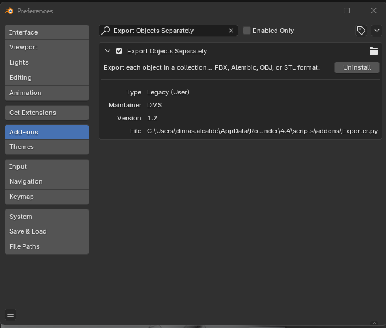Go to Animation preferences
The width and height of the screenshot is (386, 328).
pyautogui.click(x=47, y=93)
